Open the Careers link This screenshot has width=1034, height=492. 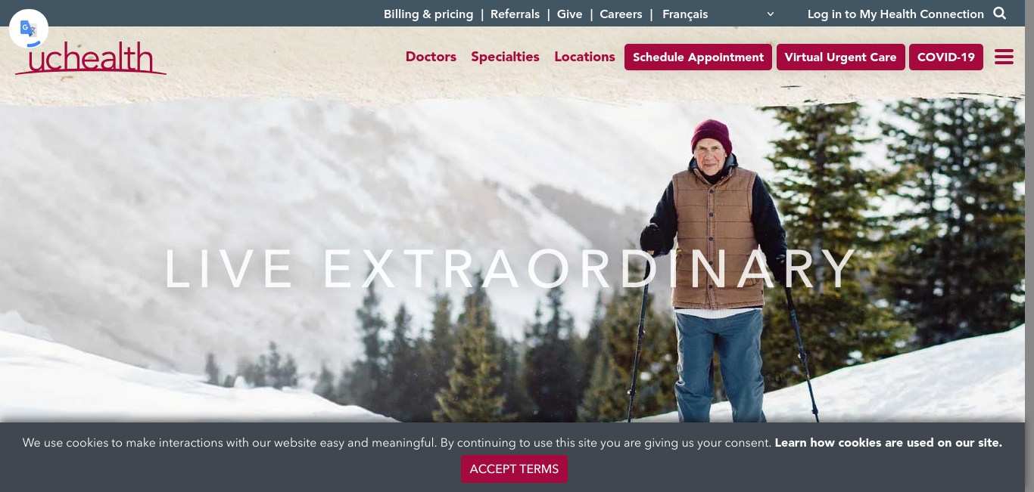[621, 14]
